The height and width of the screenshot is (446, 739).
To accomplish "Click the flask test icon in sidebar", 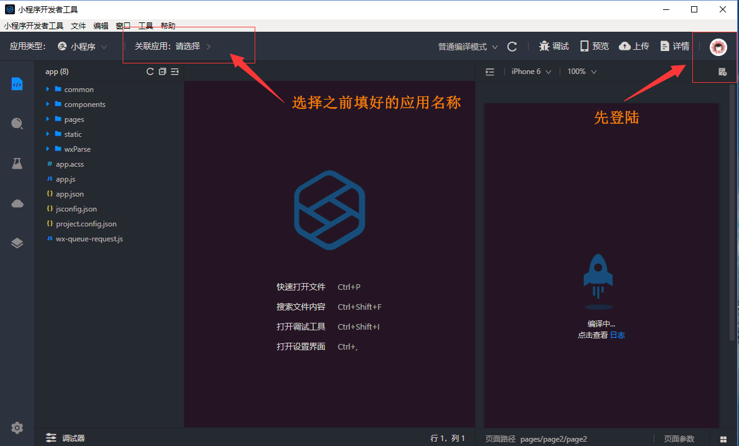I will [x=17, y=164].
